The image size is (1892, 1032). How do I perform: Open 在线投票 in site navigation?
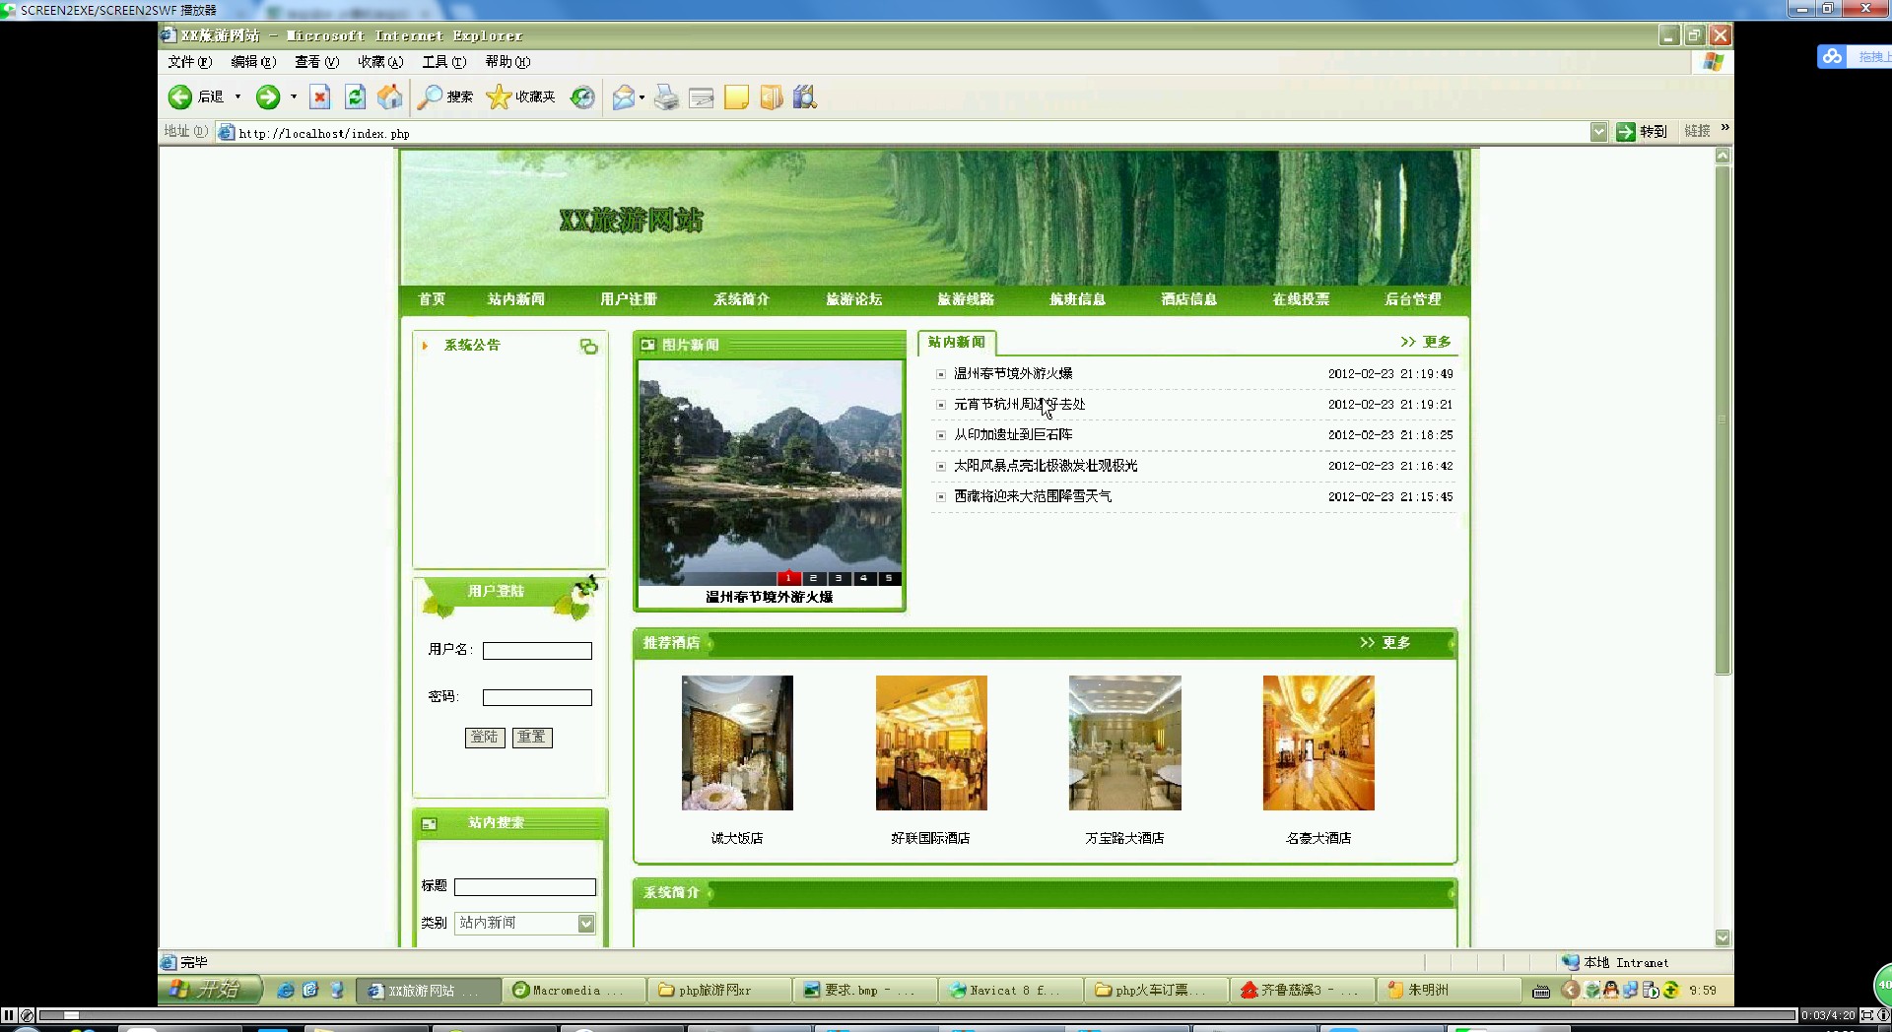click(1301, 299)
